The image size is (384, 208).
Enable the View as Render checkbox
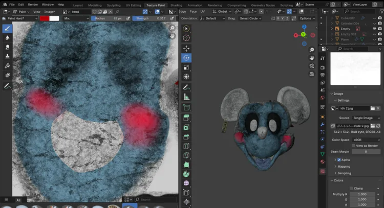[354, 146]
